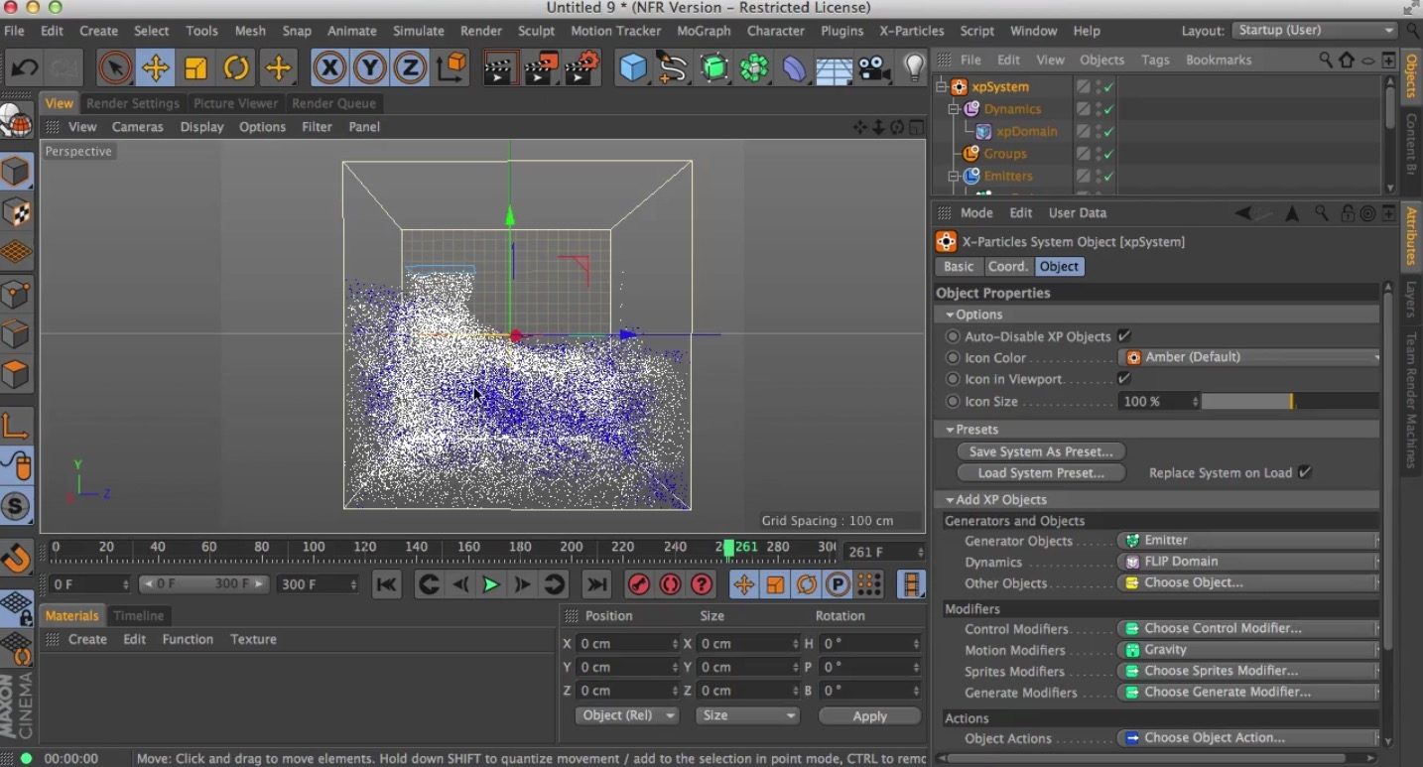The width and height of the screenshot is (1423, 767).
Task: Open the Choose Control Modifier dropdown
Action: pyautogui.click(x=1248, y=628)
